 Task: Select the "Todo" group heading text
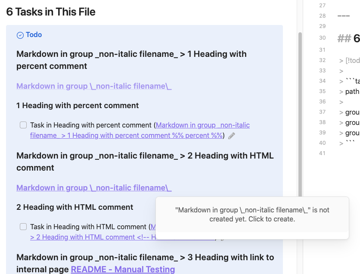pyautogui.click(x=33, y=34)
